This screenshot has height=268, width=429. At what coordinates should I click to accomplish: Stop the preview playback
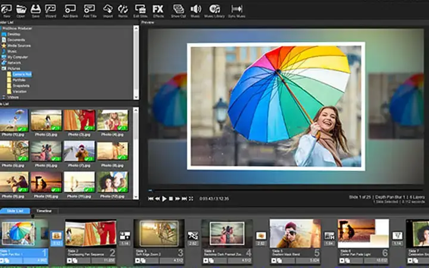point(171,198)
